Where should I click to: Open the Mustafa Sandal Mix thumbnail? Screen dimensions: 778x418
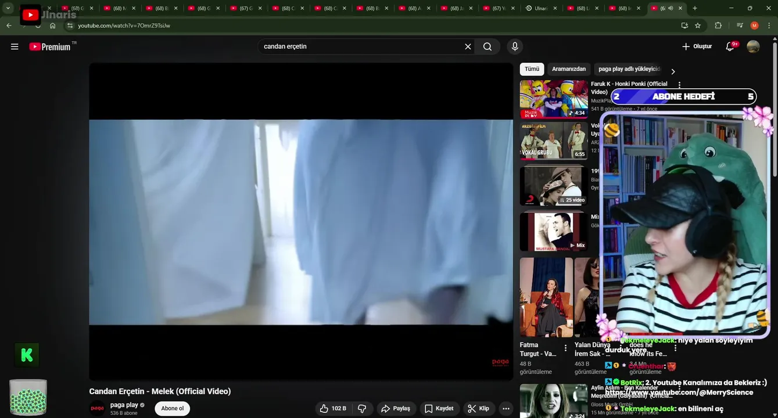(x=554, y=232)
